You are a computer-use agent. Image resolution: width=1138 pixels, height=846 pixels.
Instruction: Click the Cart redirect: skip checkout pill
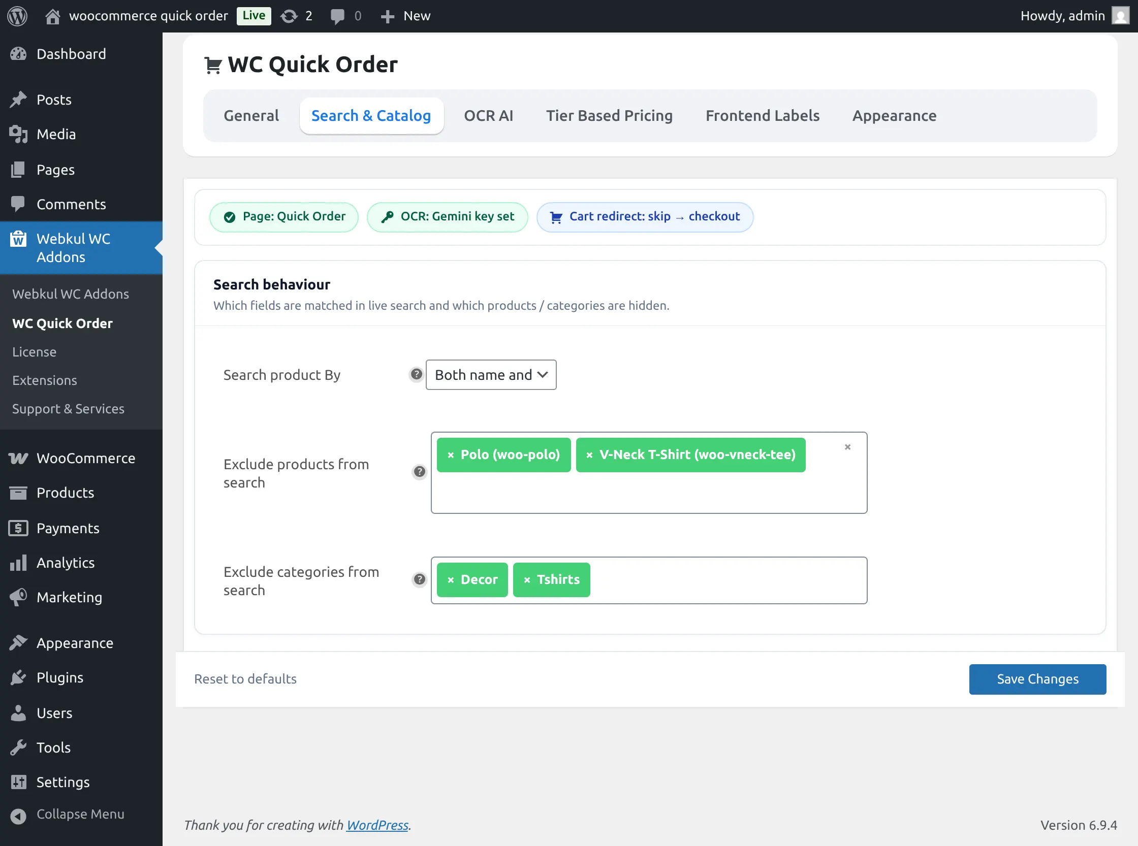[645, 217]
